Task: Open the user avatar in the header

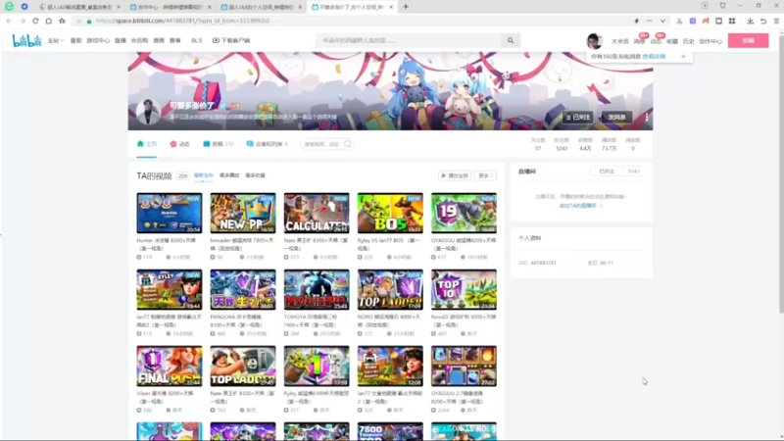Action: (594, 41)
